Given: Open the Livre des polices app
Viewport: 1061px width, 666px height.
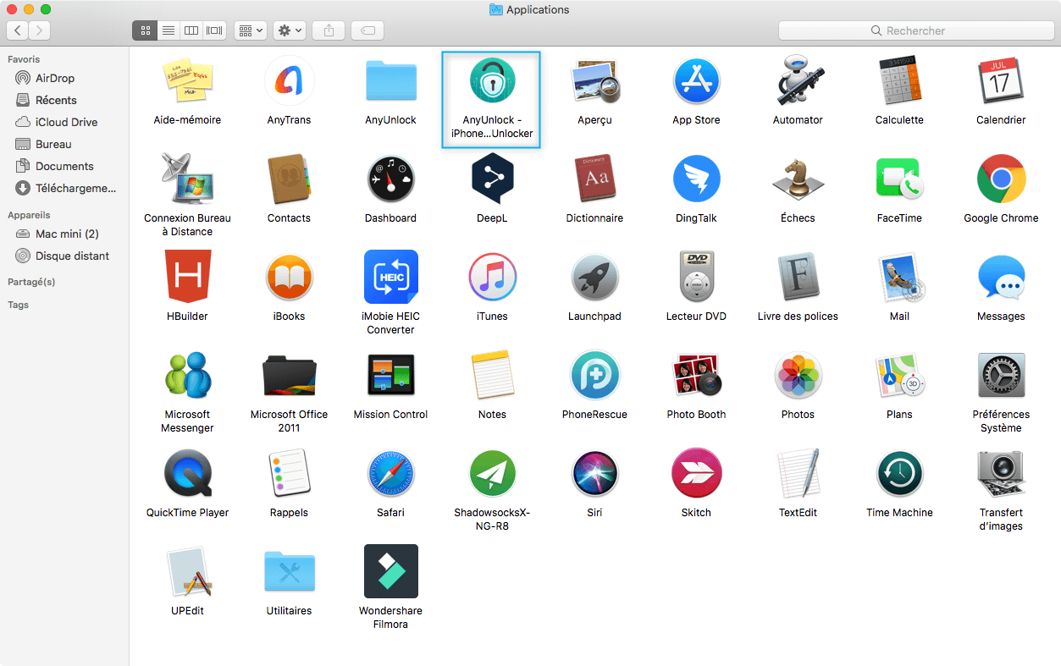Looking at the screenshot, I should (x=798, y=277).
